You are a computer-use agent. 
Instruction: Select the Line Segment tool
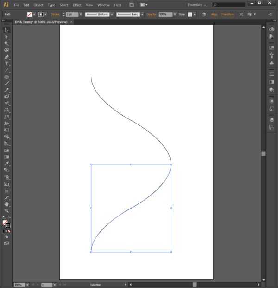6,70
